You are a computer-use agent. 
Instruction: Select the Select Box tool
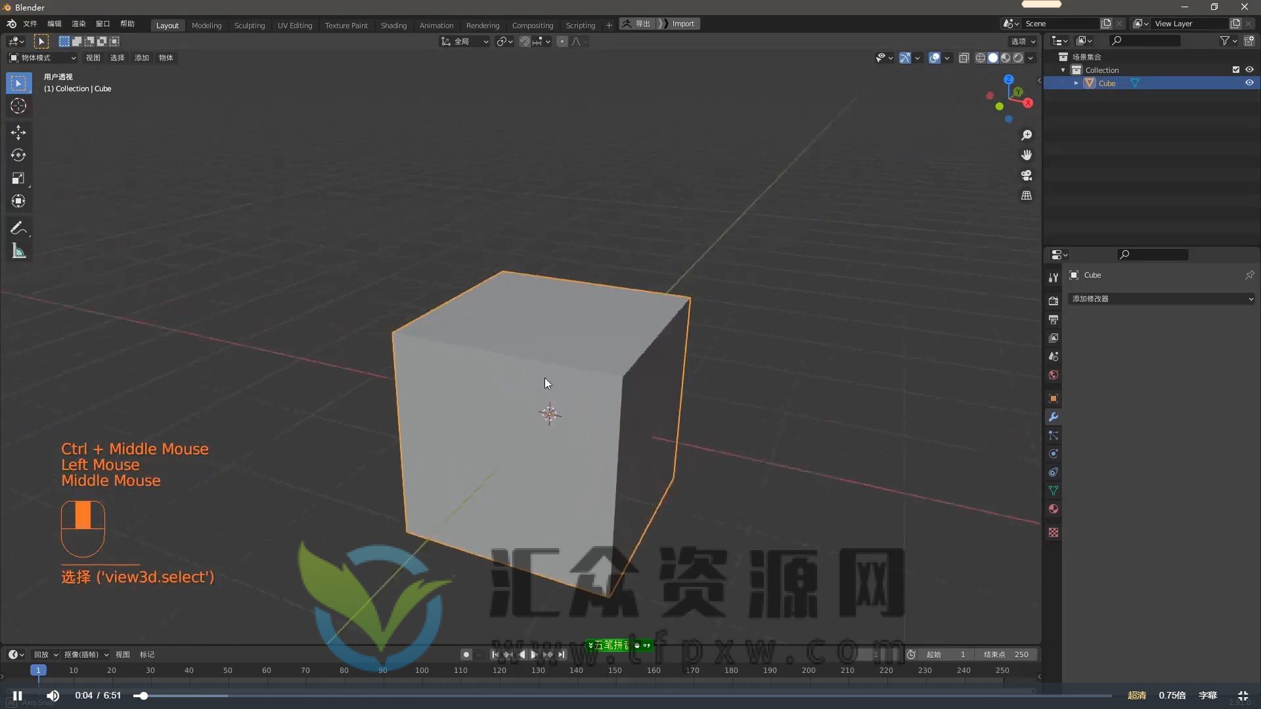click(x=18, y=83)
